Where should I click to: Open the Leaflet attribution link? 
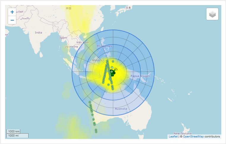tap(173, 137)
